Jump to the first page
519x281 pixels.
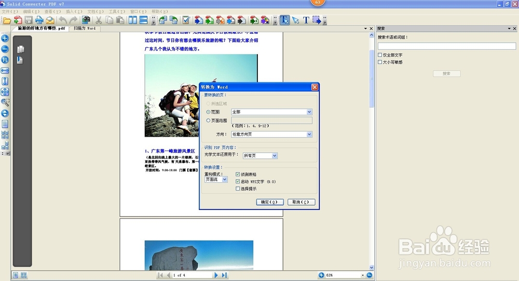click(x=160, y=275)
